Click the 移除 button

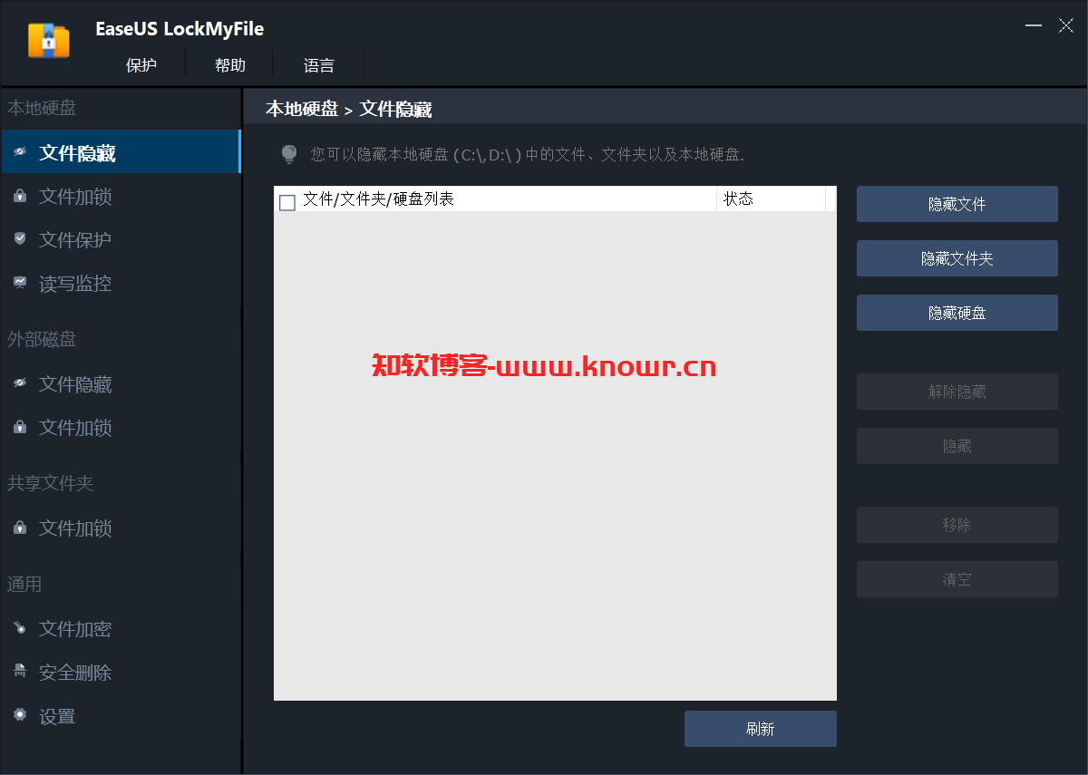pyautogui.click(x=957, y=525)
